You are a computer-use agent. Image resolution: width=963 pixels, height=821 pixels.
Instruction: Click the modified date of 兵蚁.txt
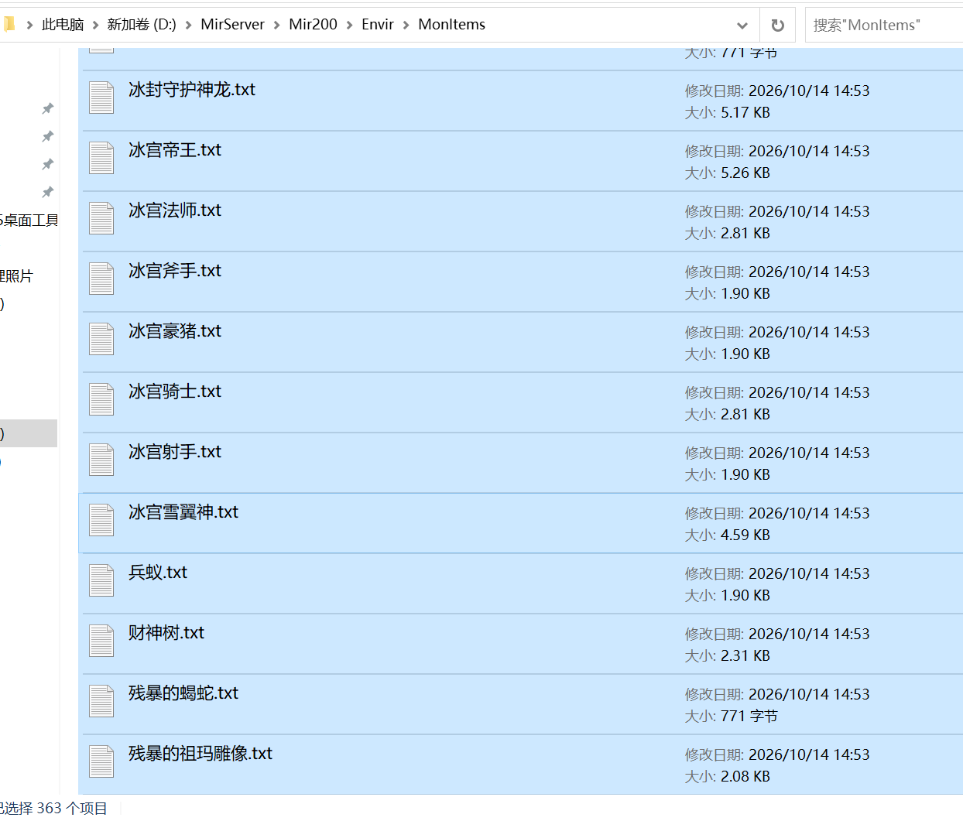tap(777, 574)
